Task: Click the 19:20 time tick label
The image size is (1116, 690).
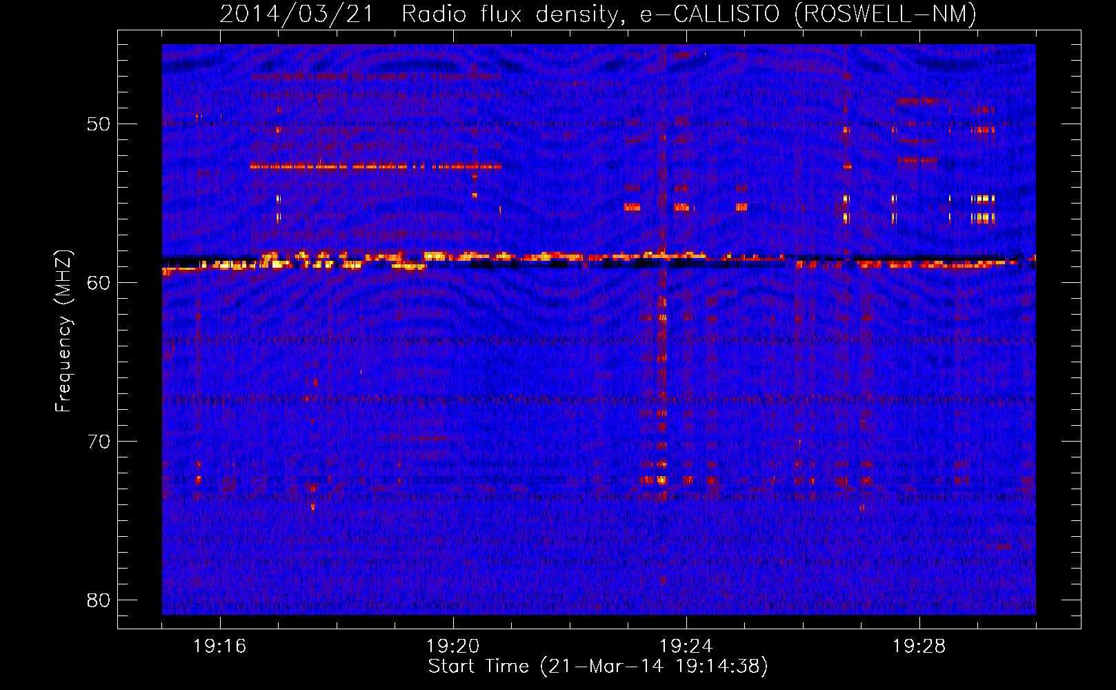Action: [x=453, y=647]
